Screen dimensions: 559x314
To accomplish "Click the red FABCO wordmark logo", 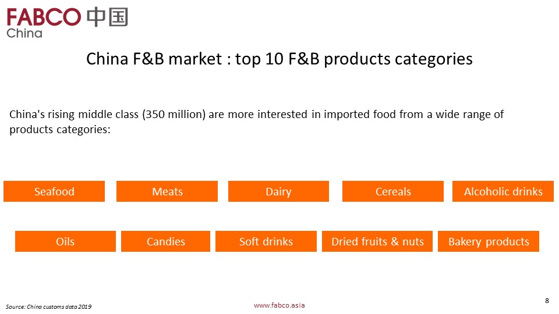I will (x=44, y=16).
